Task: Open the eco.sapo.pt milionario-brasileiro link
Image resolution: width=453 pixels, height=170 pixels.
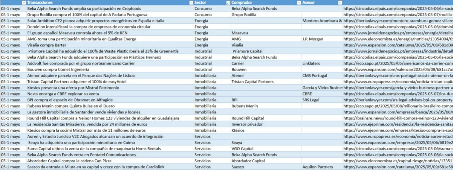Action: (x=398, y=106)
